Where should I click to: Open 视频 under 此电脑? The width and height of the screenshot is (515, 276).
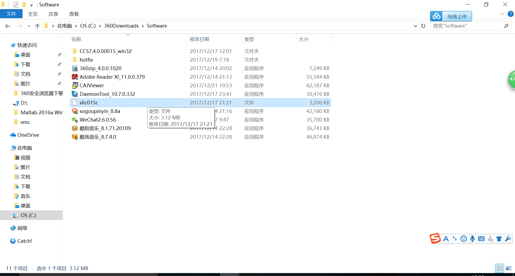pos(25,158)
